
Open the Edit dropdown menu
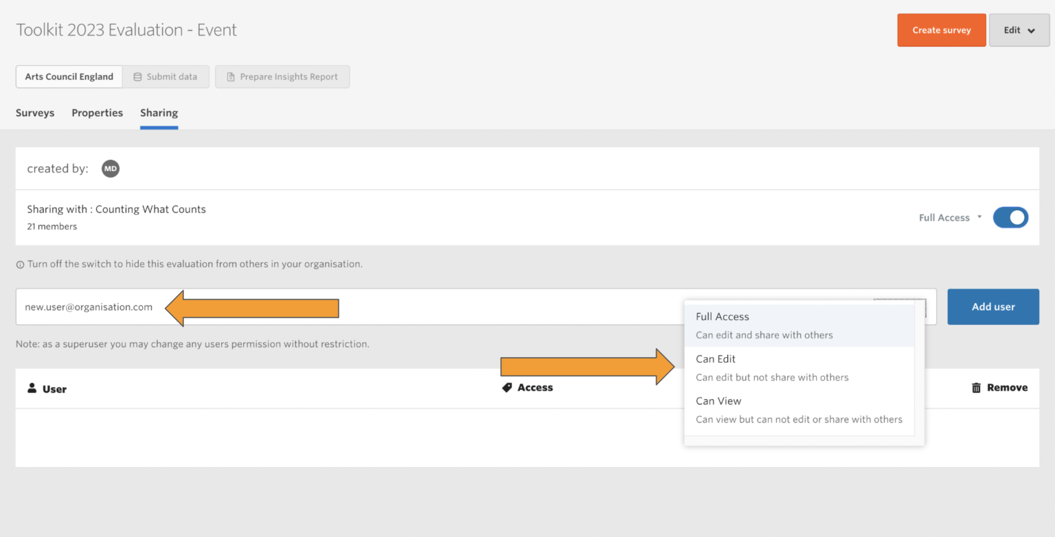1019,30
